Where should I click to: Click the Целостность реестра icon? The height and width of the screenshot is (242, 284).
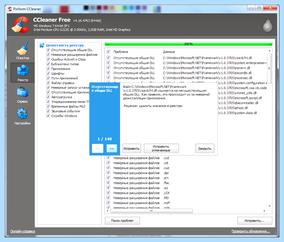42,45
